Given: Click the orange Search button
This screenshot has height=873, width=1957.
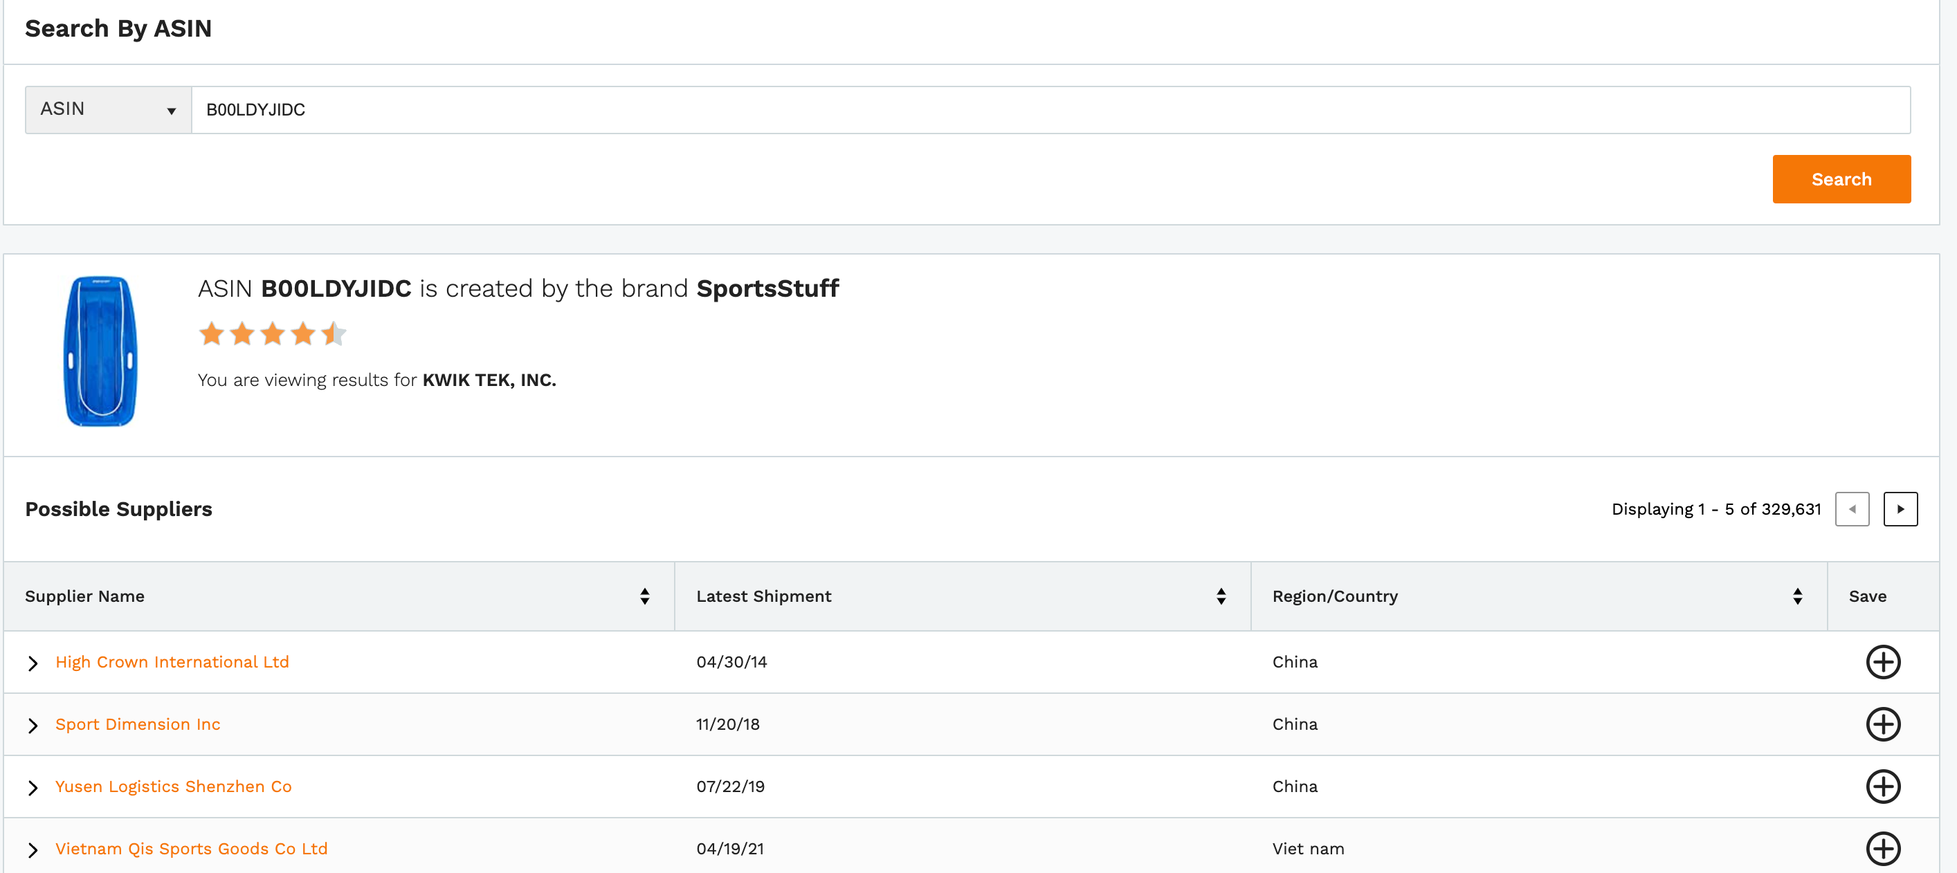Looking at the screenshot, I should (1841, 179).
